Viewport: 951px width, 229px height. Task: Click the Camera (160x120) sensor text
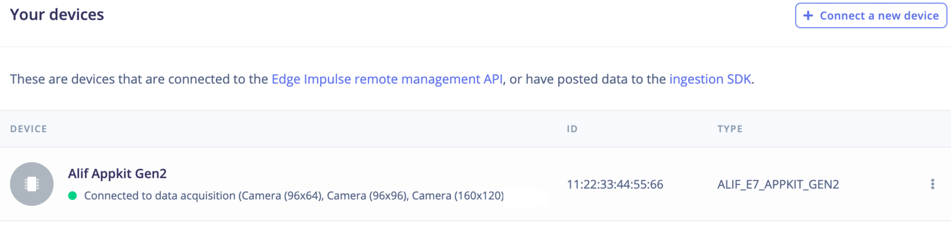point(458,196)
